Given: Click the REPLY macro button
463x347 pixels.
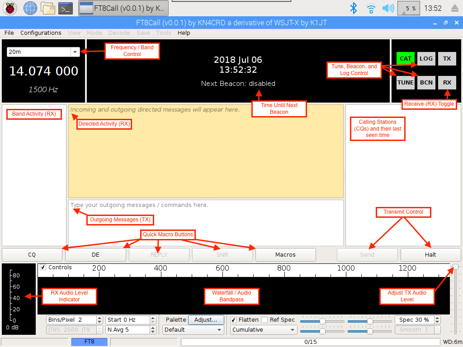Looking at the screenshot, I should point(159,255).
